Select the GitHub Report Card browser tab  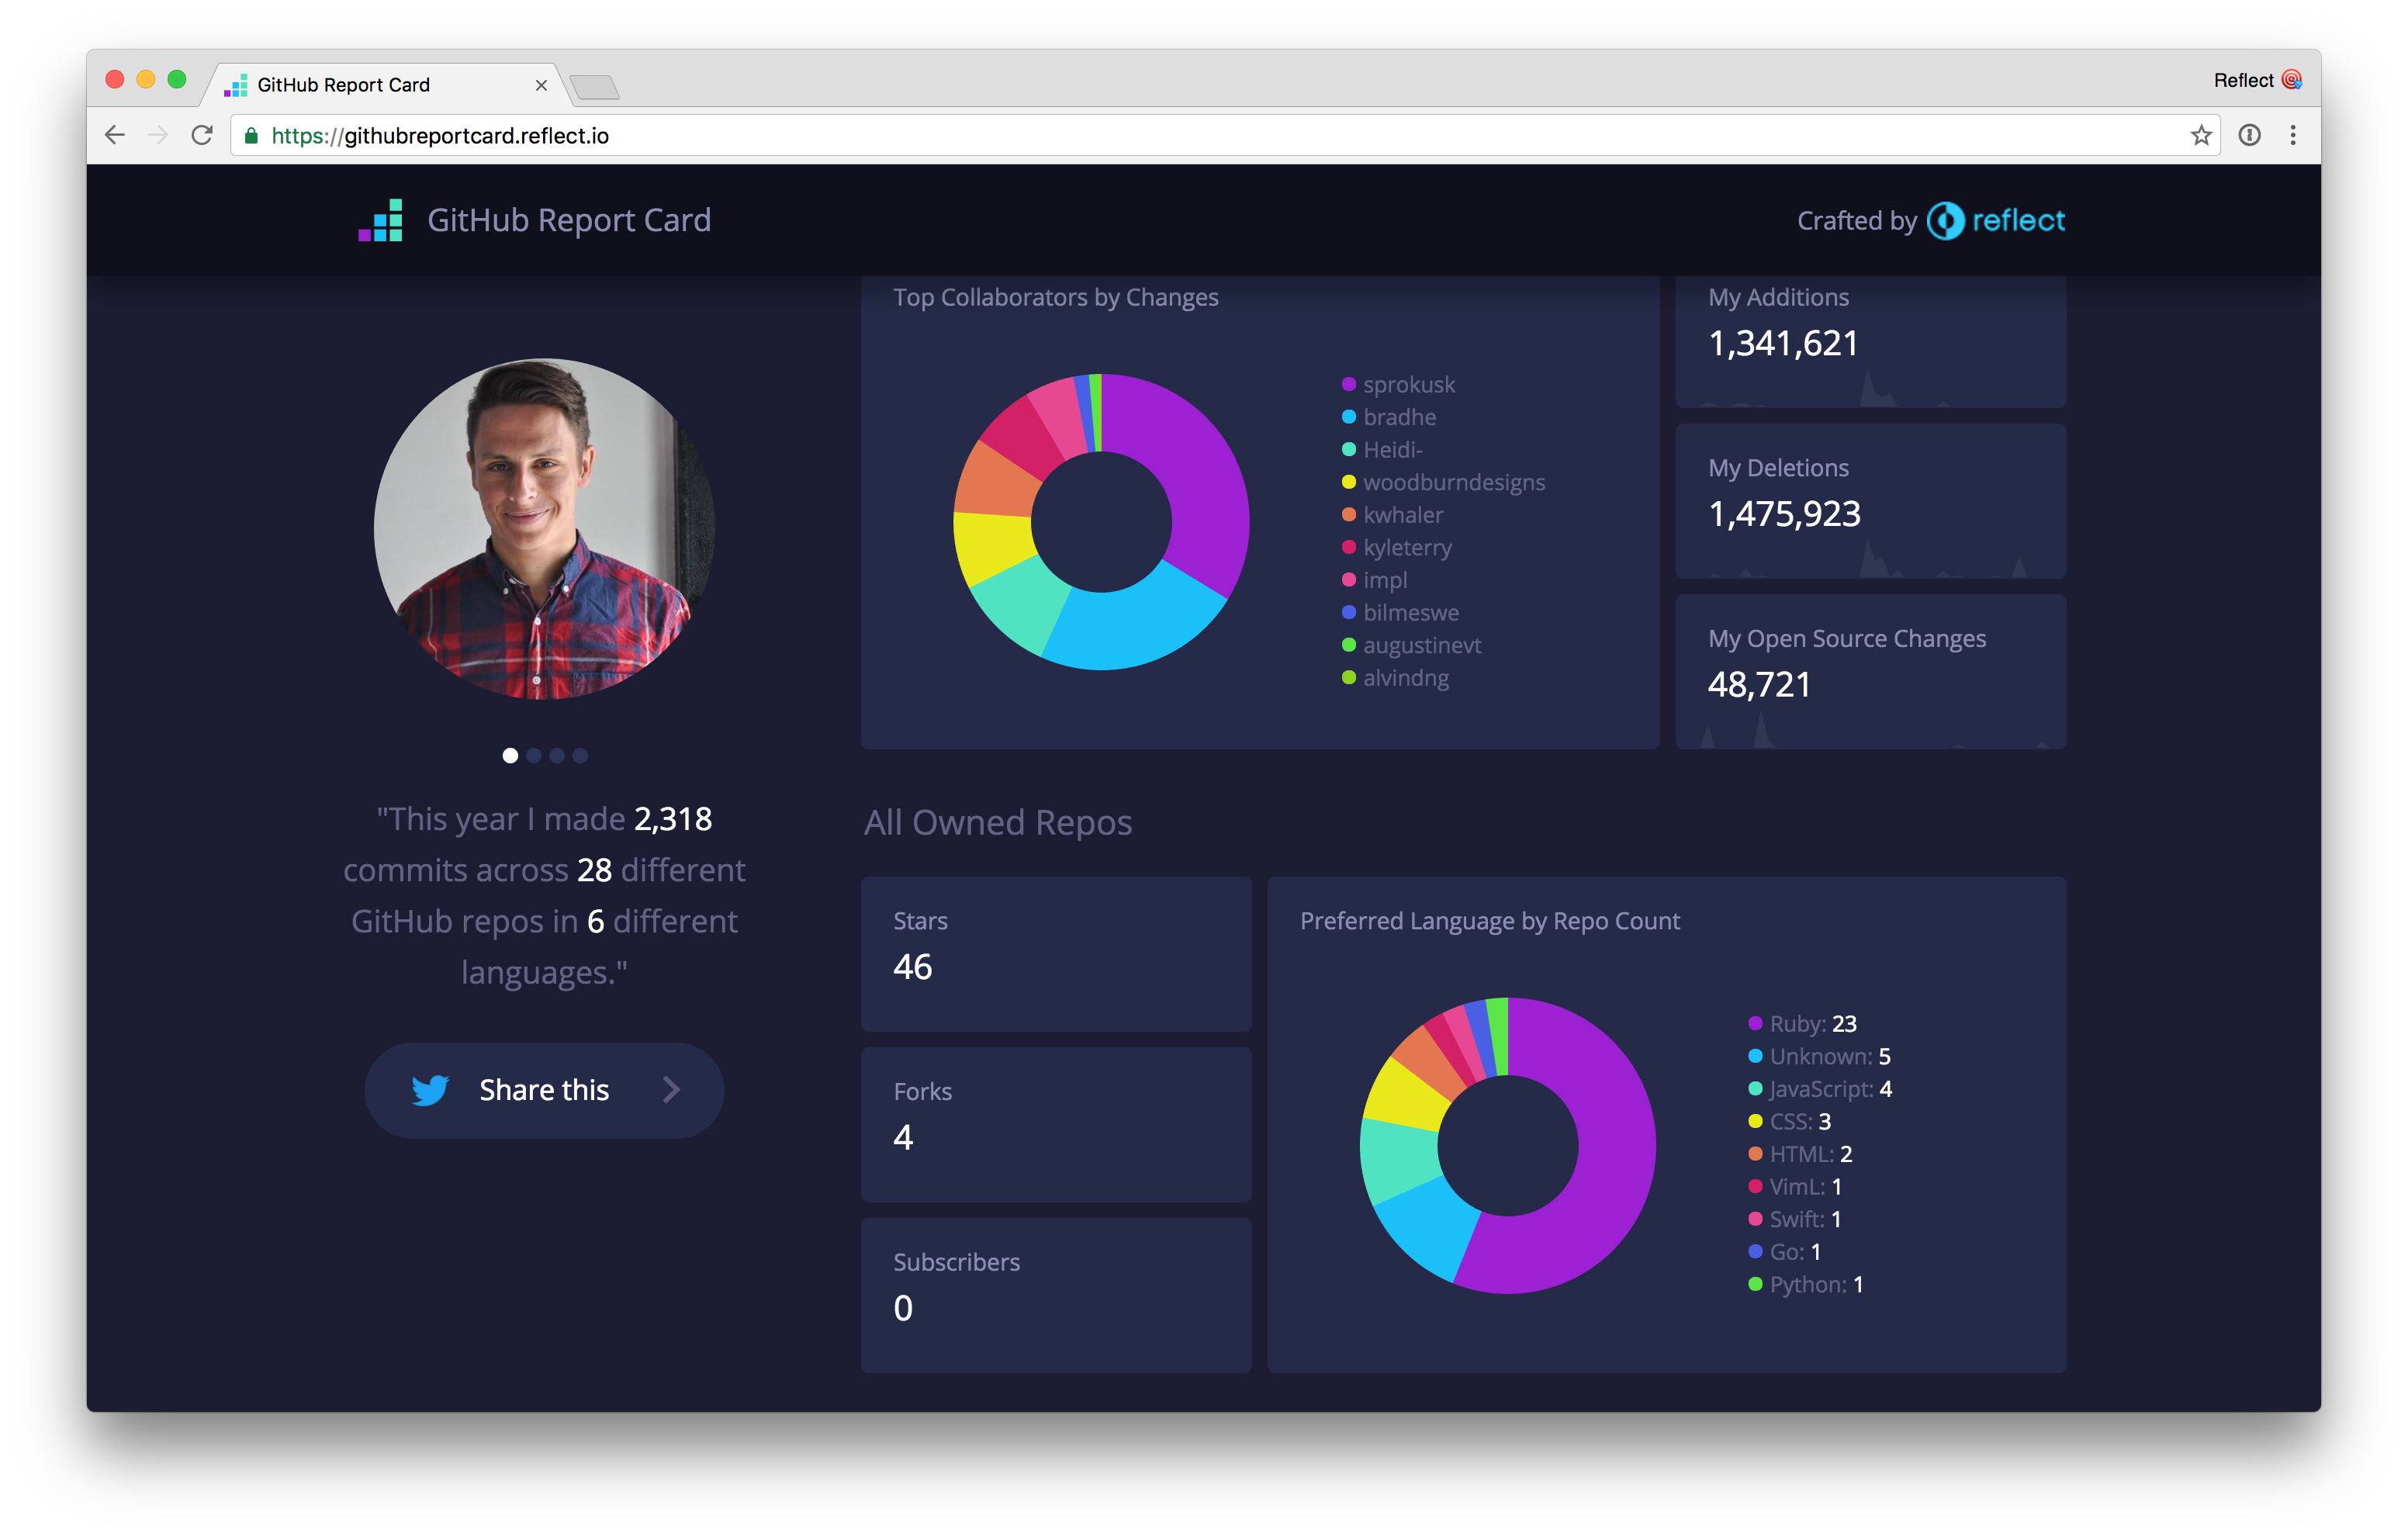coord(343,85)
